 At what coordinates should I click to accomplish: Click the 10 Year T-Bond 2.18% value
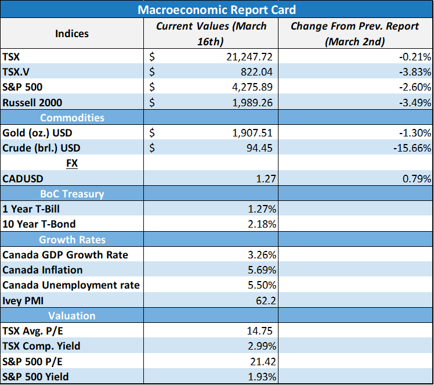click(x=262, y=224)
